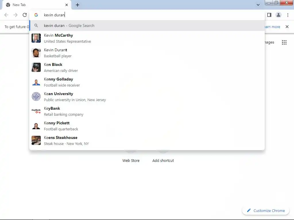The width and height of the screenshot is (294, 220).
Task: Click the KeyBank logo icon
Action: click(36, 111)
